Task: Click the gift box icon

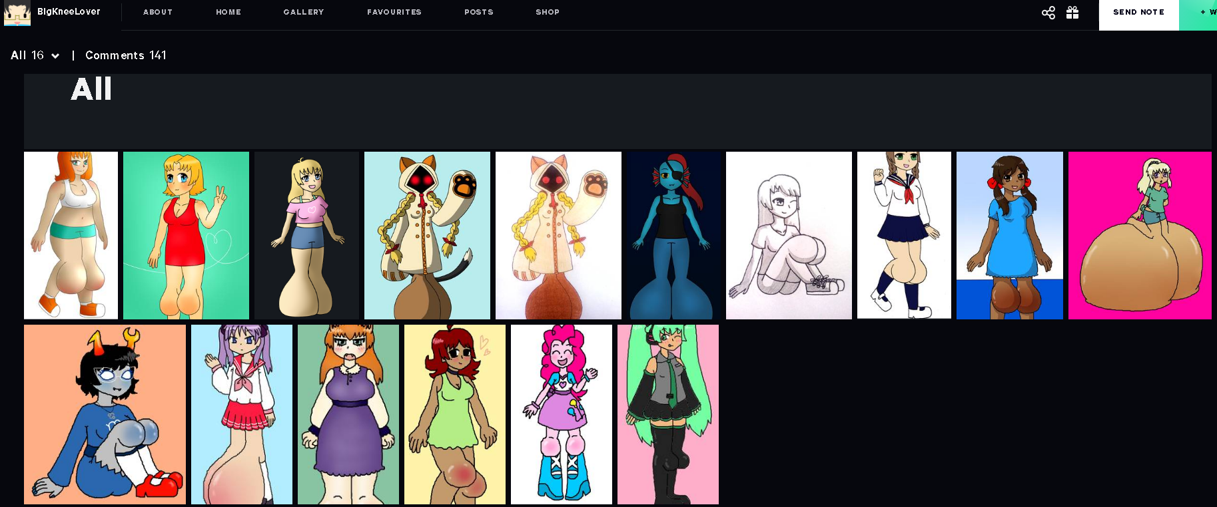Action: point(1072,13)
